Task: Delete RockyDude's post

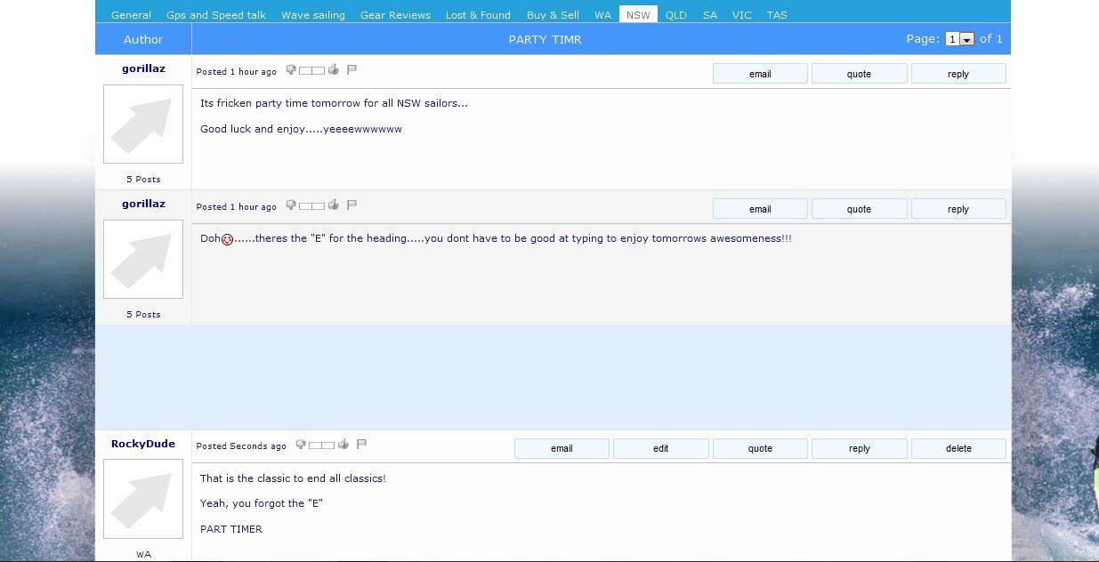Action: pyautogui.click(x=958, y=449)
